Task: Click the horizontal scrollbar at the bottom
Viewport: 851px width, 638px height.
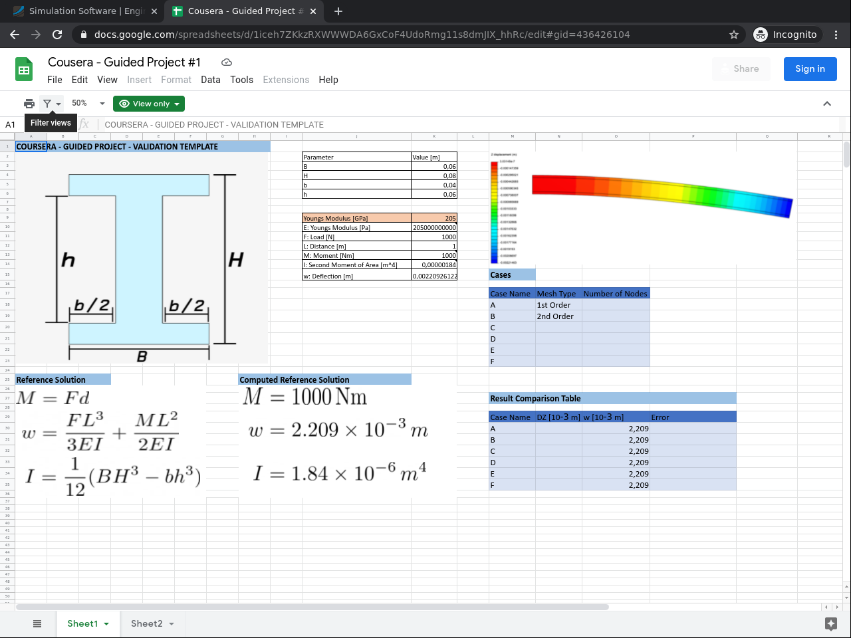Action: (312, 607)
